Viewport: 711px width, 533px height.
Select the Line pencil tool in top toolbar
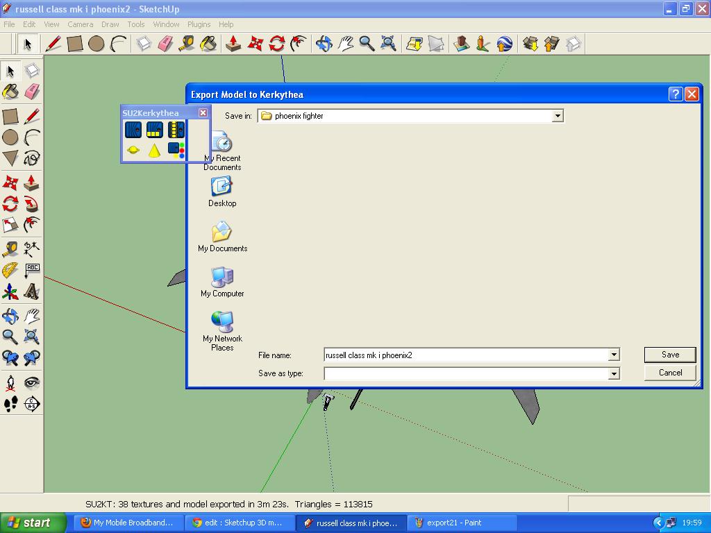click(53, 44)
